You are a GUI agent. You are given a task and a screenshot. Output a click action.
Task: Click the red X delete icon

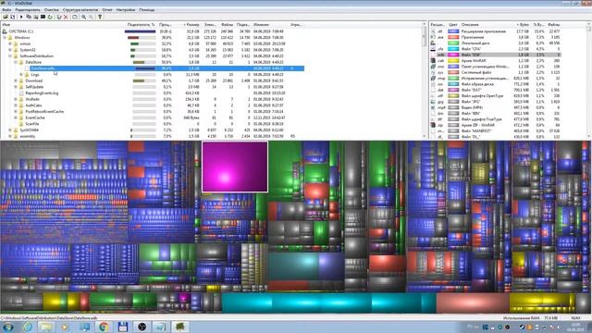66,17
